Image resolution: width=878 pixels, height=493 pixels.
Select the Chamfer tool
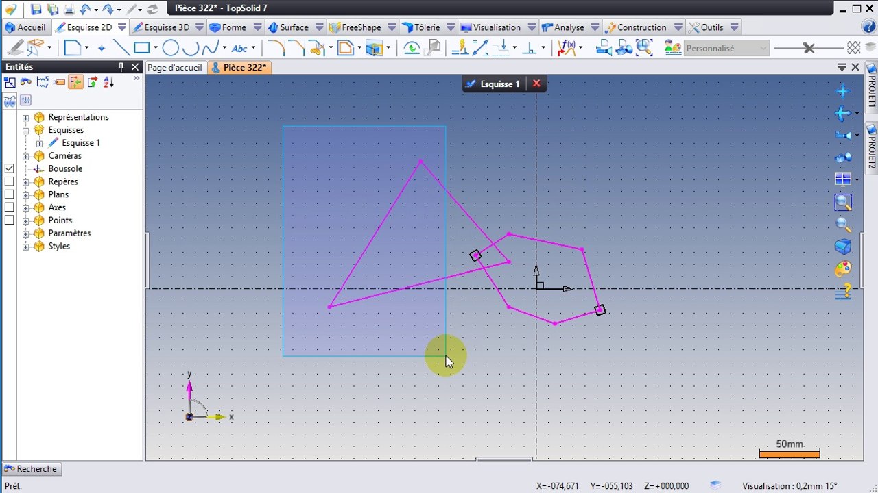point(296,48)
